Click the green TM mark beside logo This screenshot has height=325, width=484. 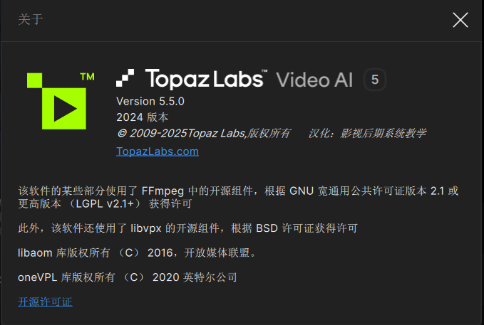[x=88, y=77]
